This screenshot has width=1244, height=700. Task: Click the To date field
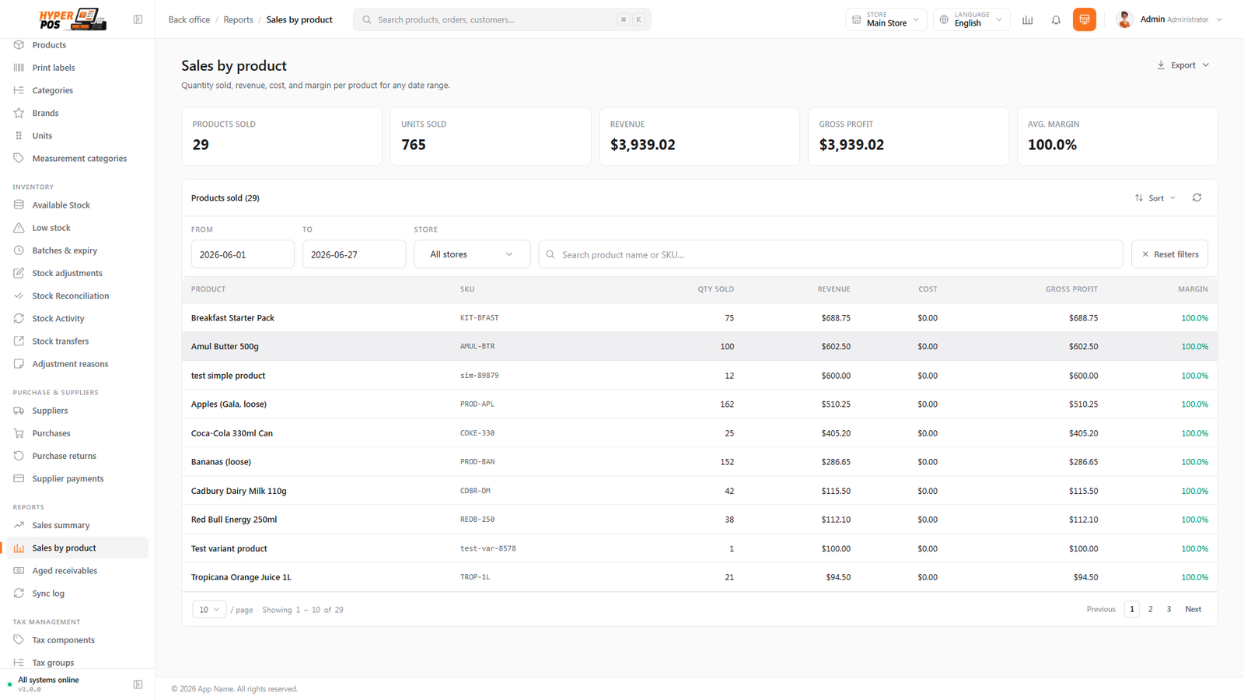(x=354, y=254)
